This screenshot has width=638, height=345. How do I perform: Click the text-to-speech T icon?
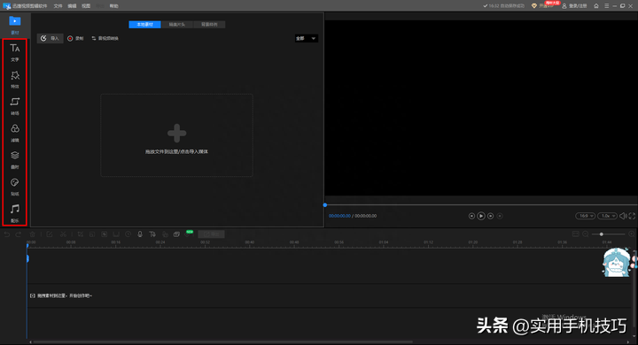pos(152,234)
